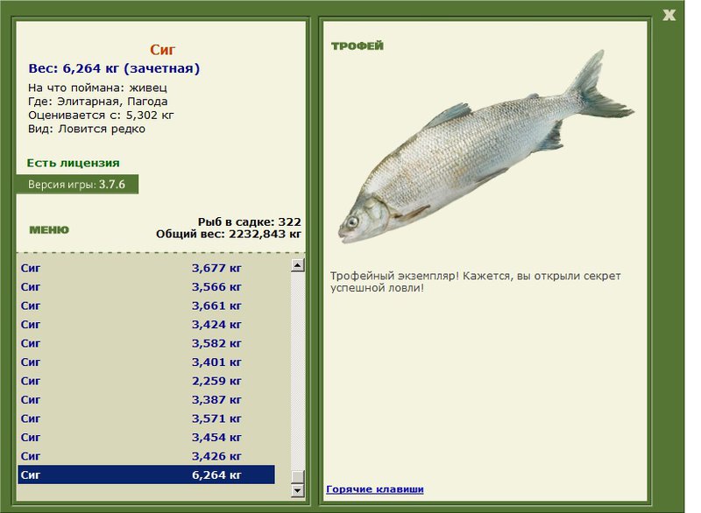Click the whitefish trophy picture

(486, 147)
